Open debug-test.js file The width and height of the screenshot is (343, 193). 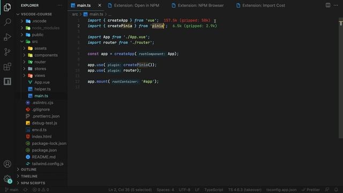pos(44,123)
